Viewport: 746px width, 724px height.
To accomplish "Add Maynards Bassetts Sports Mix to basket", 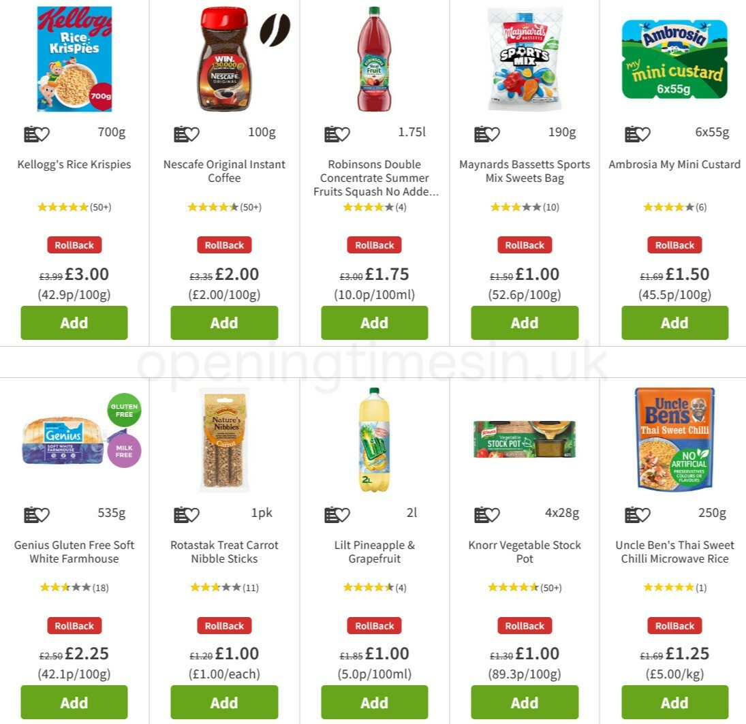I will pyautogui.click(x=524, y=323).
